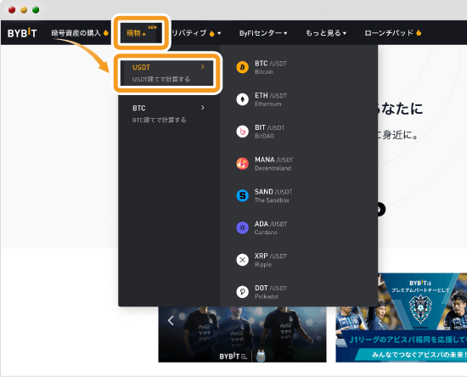Open the ByFiセンター dropdown

tap(263, 33)
